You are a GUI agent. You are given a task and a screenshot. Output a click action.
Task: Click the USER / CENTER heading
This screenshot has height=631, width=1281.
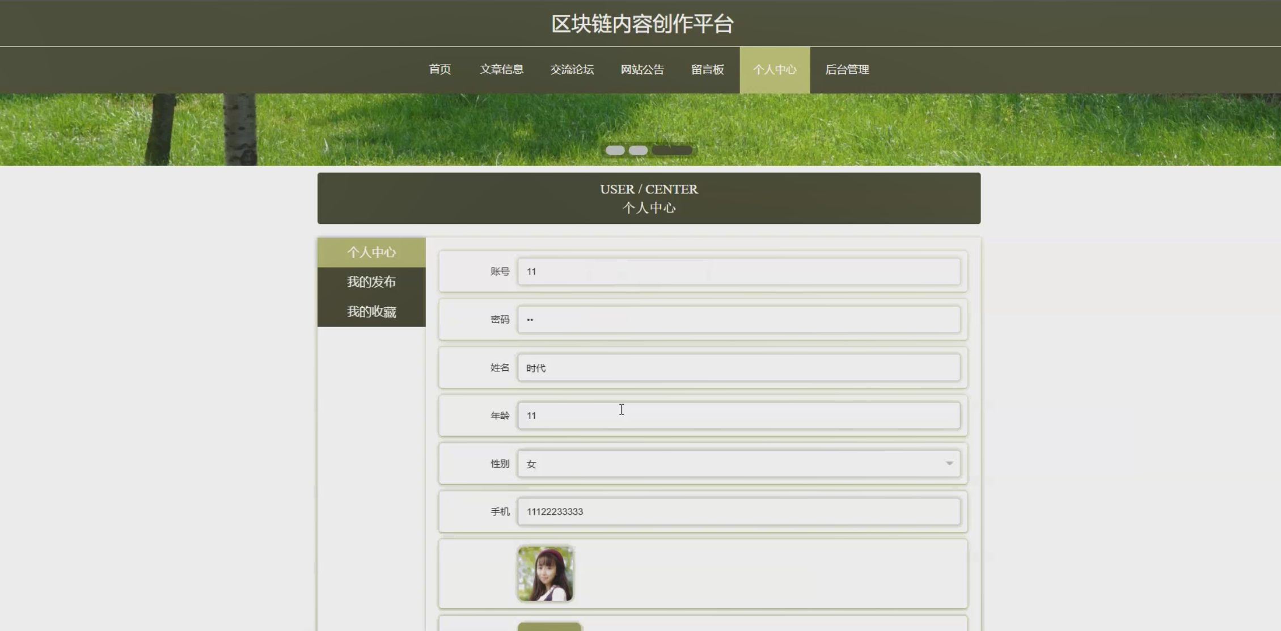[x=649, y=189]
